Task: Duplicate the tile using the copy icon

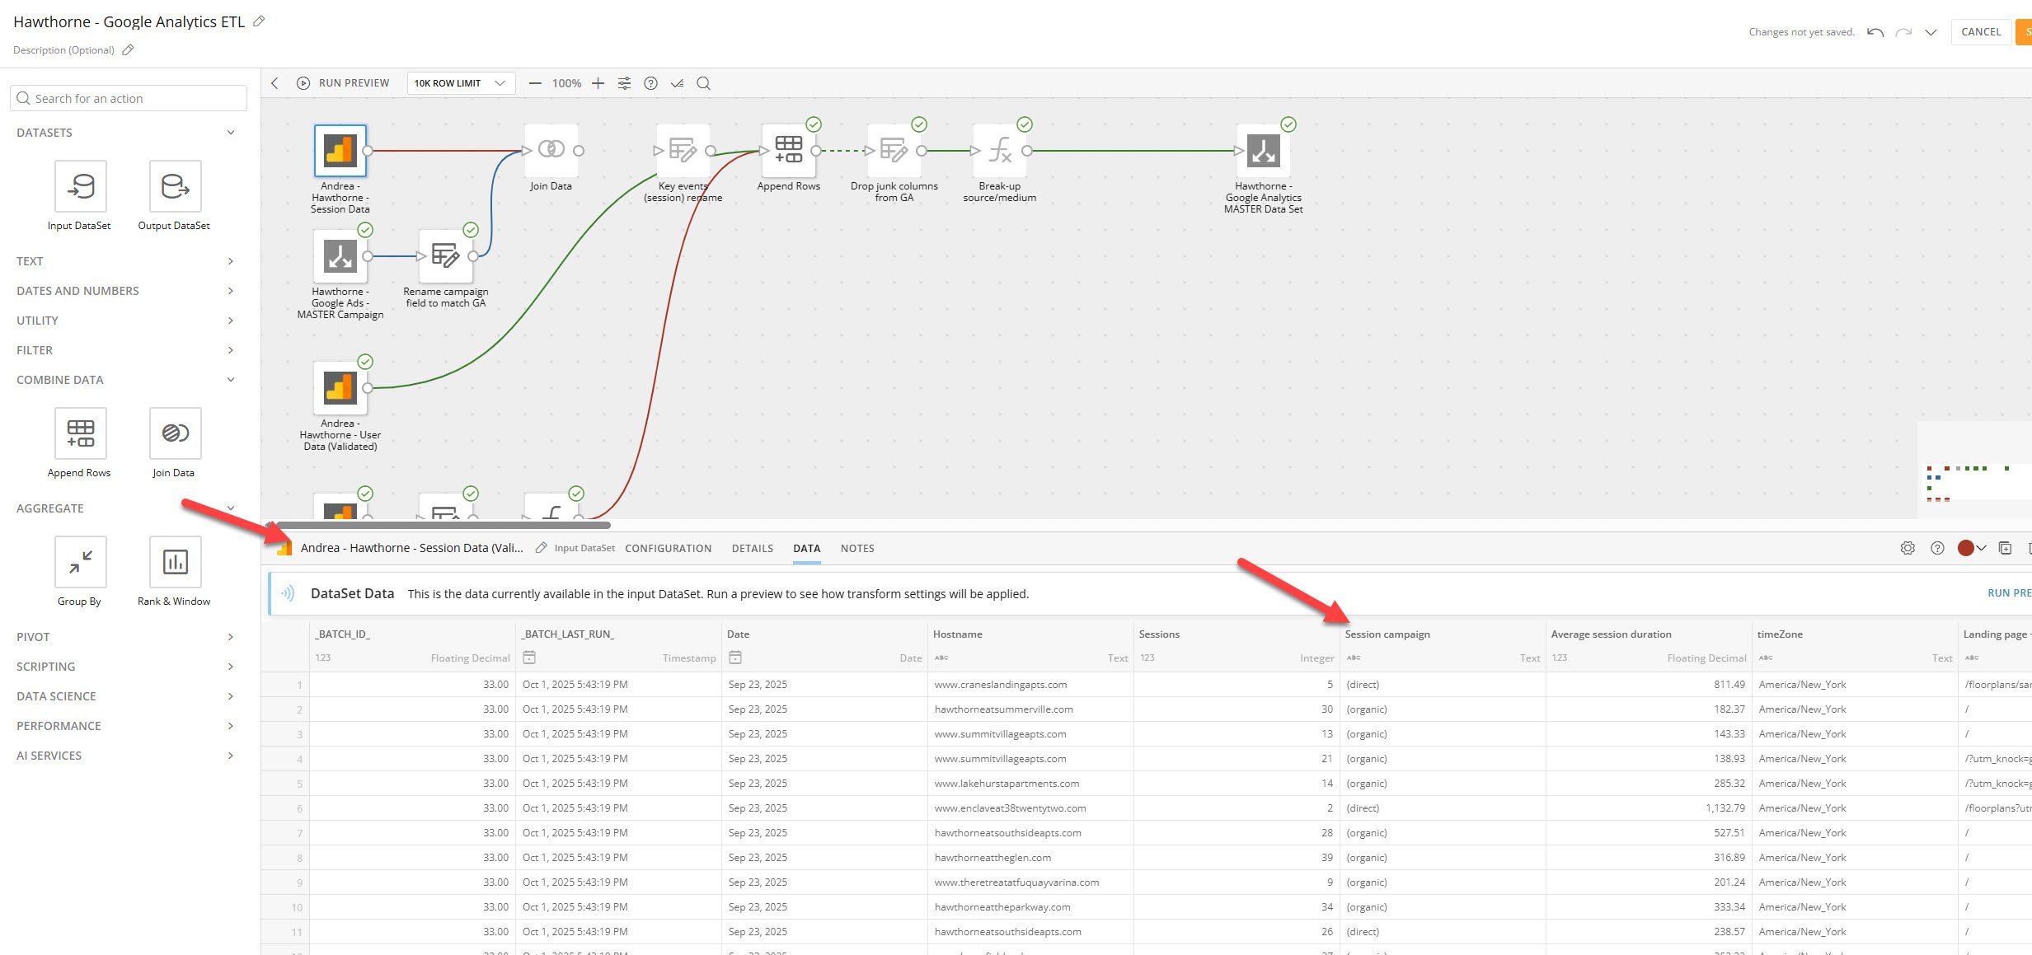Action: pos(2006,548)
